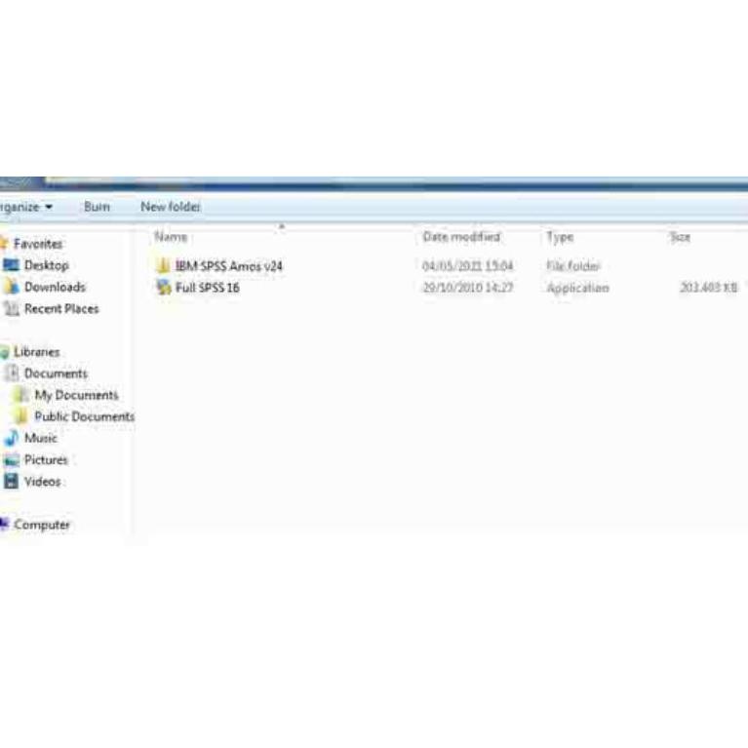Screen dimensions: 748x748
Task: Open Downloads in navigation pane
Action: tap(55, 287)
